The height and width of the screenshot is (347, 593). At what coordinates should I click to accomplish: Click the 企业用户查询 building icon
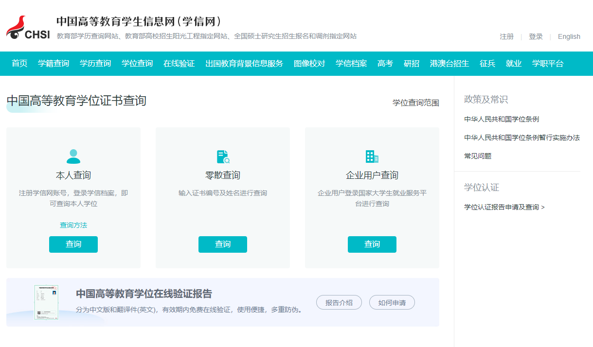pos(372,156)
